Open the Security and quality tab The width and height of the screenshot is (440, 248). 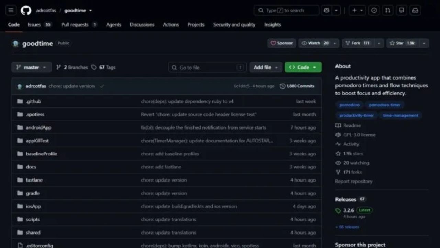click(234, 24)
